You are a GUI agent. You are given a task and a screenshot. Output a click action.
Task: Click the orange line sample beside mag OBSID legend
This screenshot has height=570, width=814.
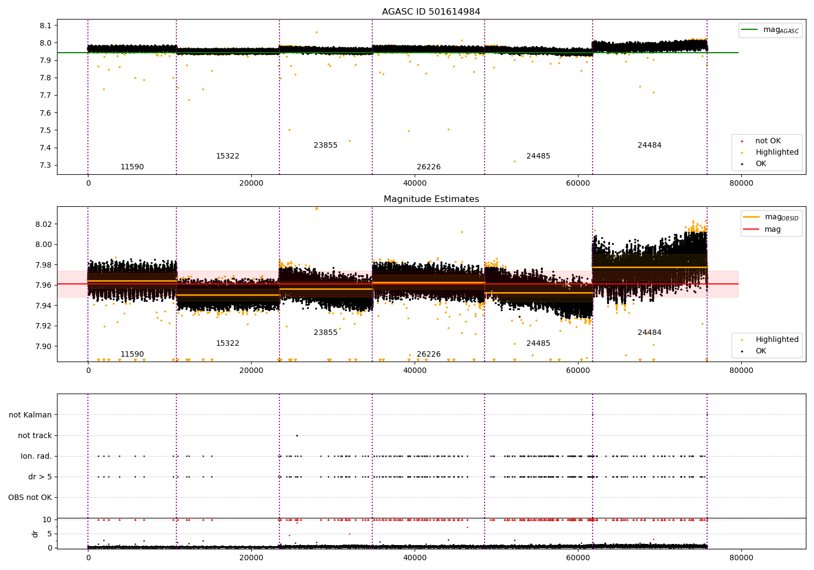click(752, 217)
